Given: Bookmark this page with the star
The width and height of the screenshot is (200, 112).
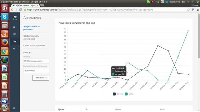Looking at the screenshot, I should click(188, 10).
